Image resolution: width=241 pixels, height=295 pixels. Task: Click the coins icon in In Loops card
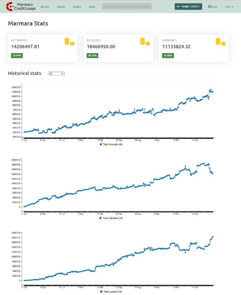(x=145, y=42)
